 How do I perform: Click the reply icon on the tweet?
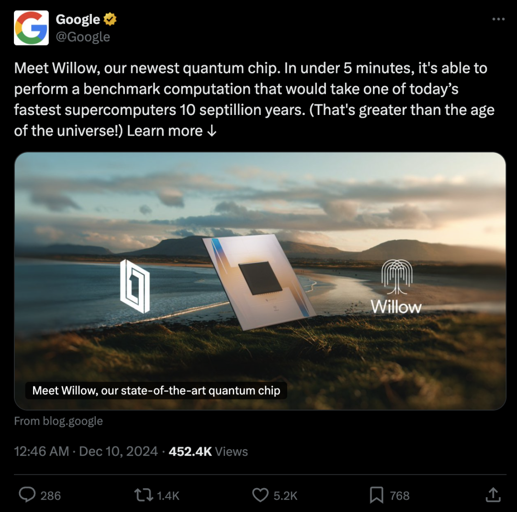27,496
